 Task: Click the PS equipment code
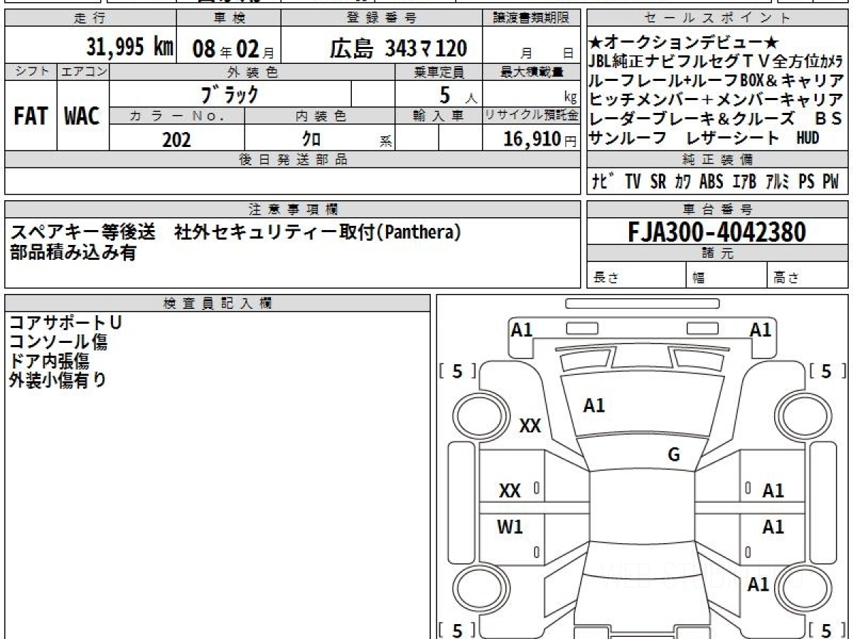(806, 182)
